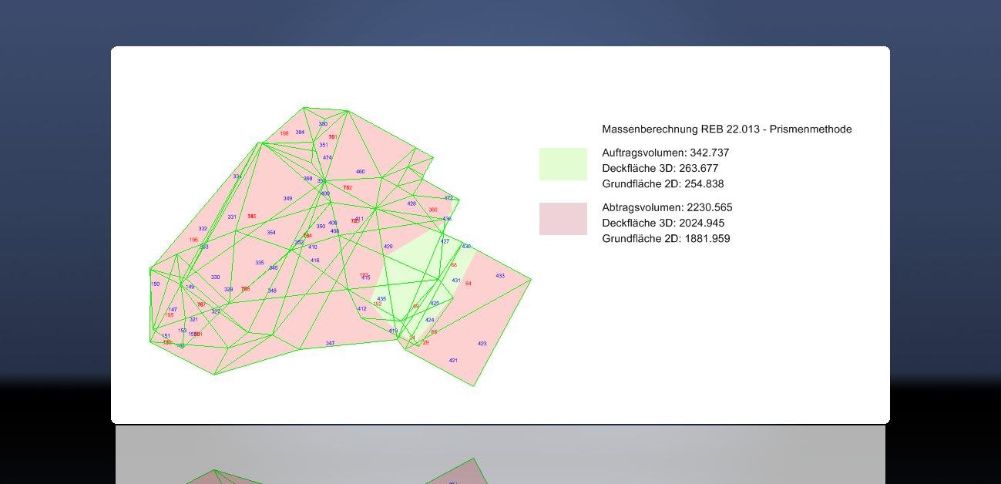Click point label 472 on the right edge
Screen dimensions: 1001x484
pos(448,198)
